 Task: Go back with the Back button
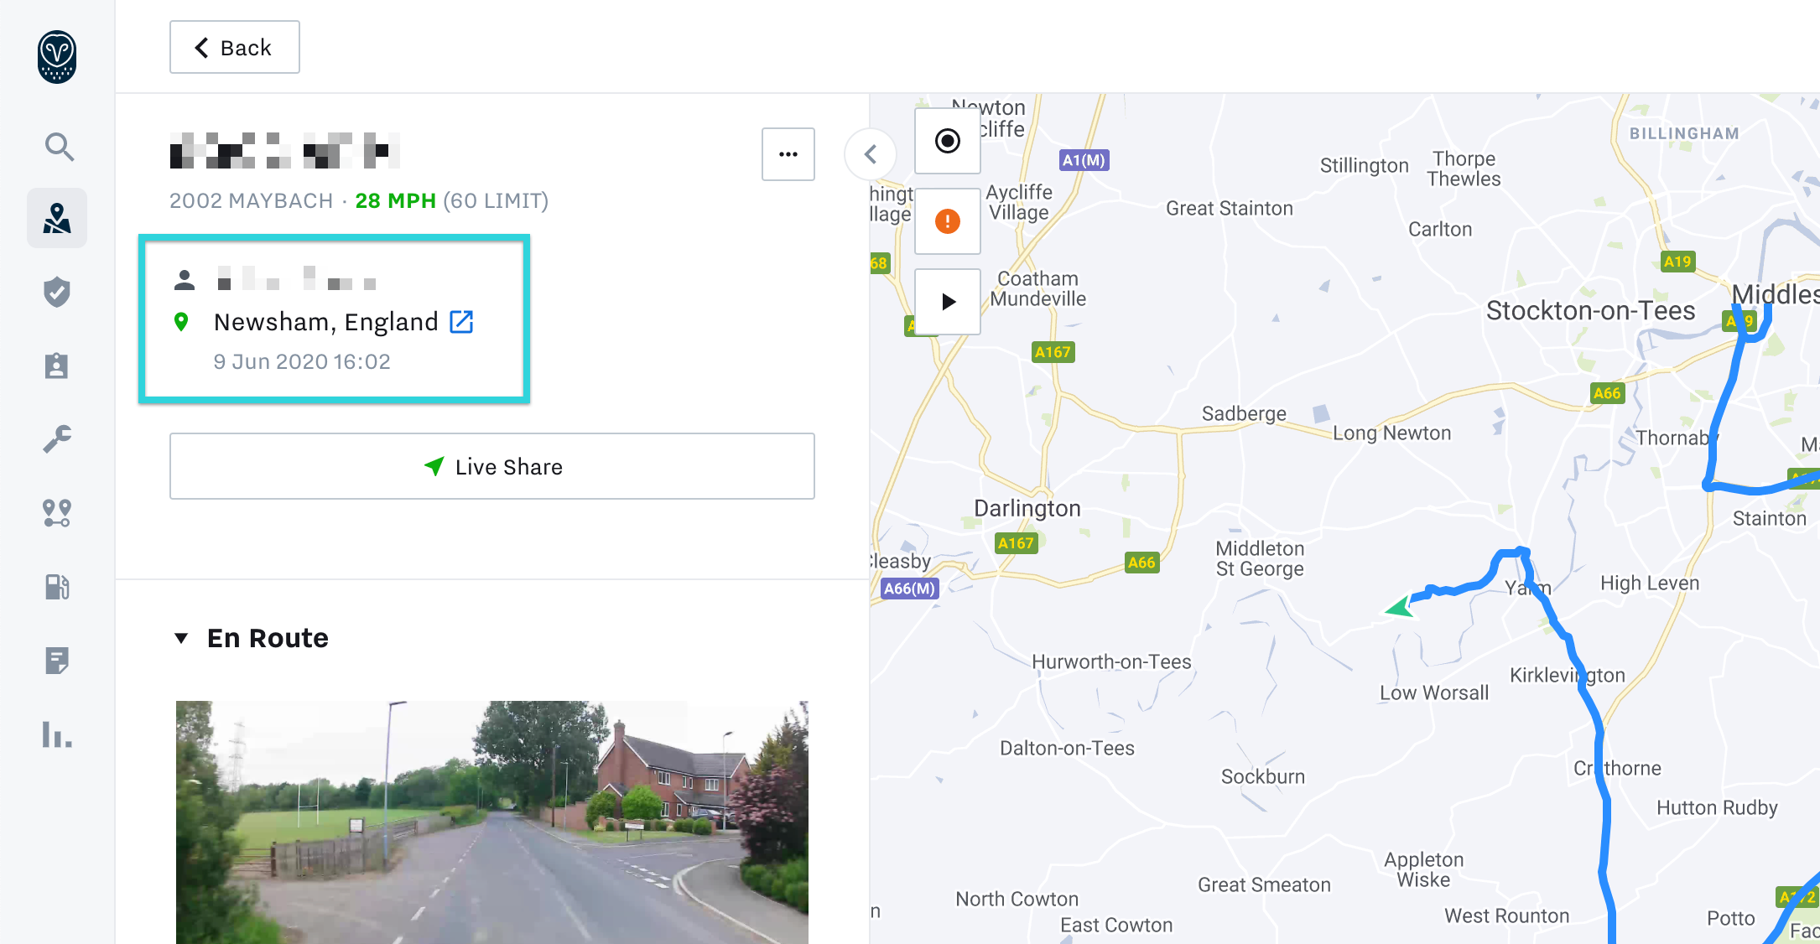[235, 47]
